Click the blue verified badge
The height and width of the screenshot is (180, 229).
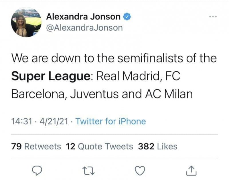pos(127,17)
